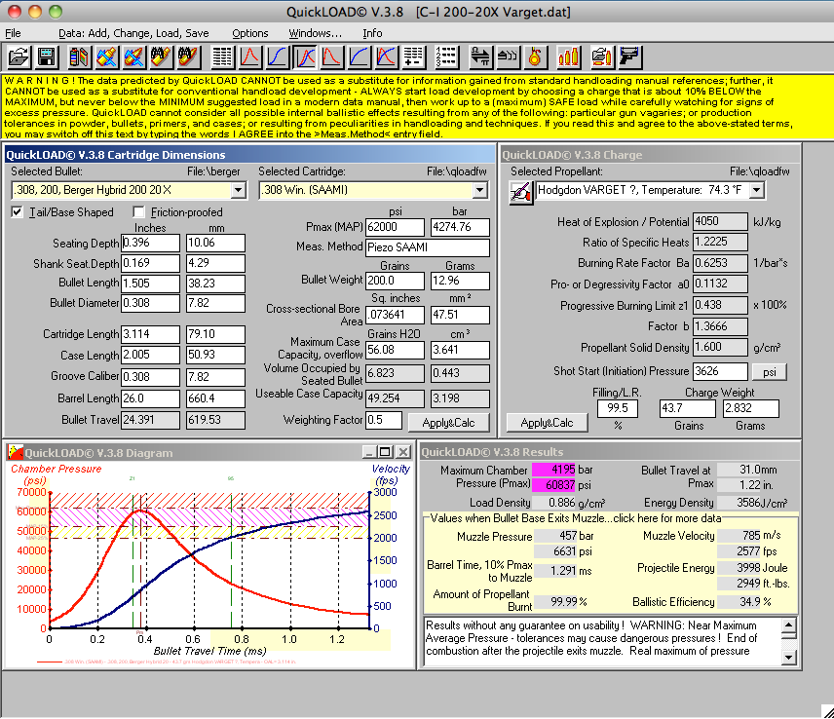
Task: Click the Cartridge Length inches field
Action: 150,334
